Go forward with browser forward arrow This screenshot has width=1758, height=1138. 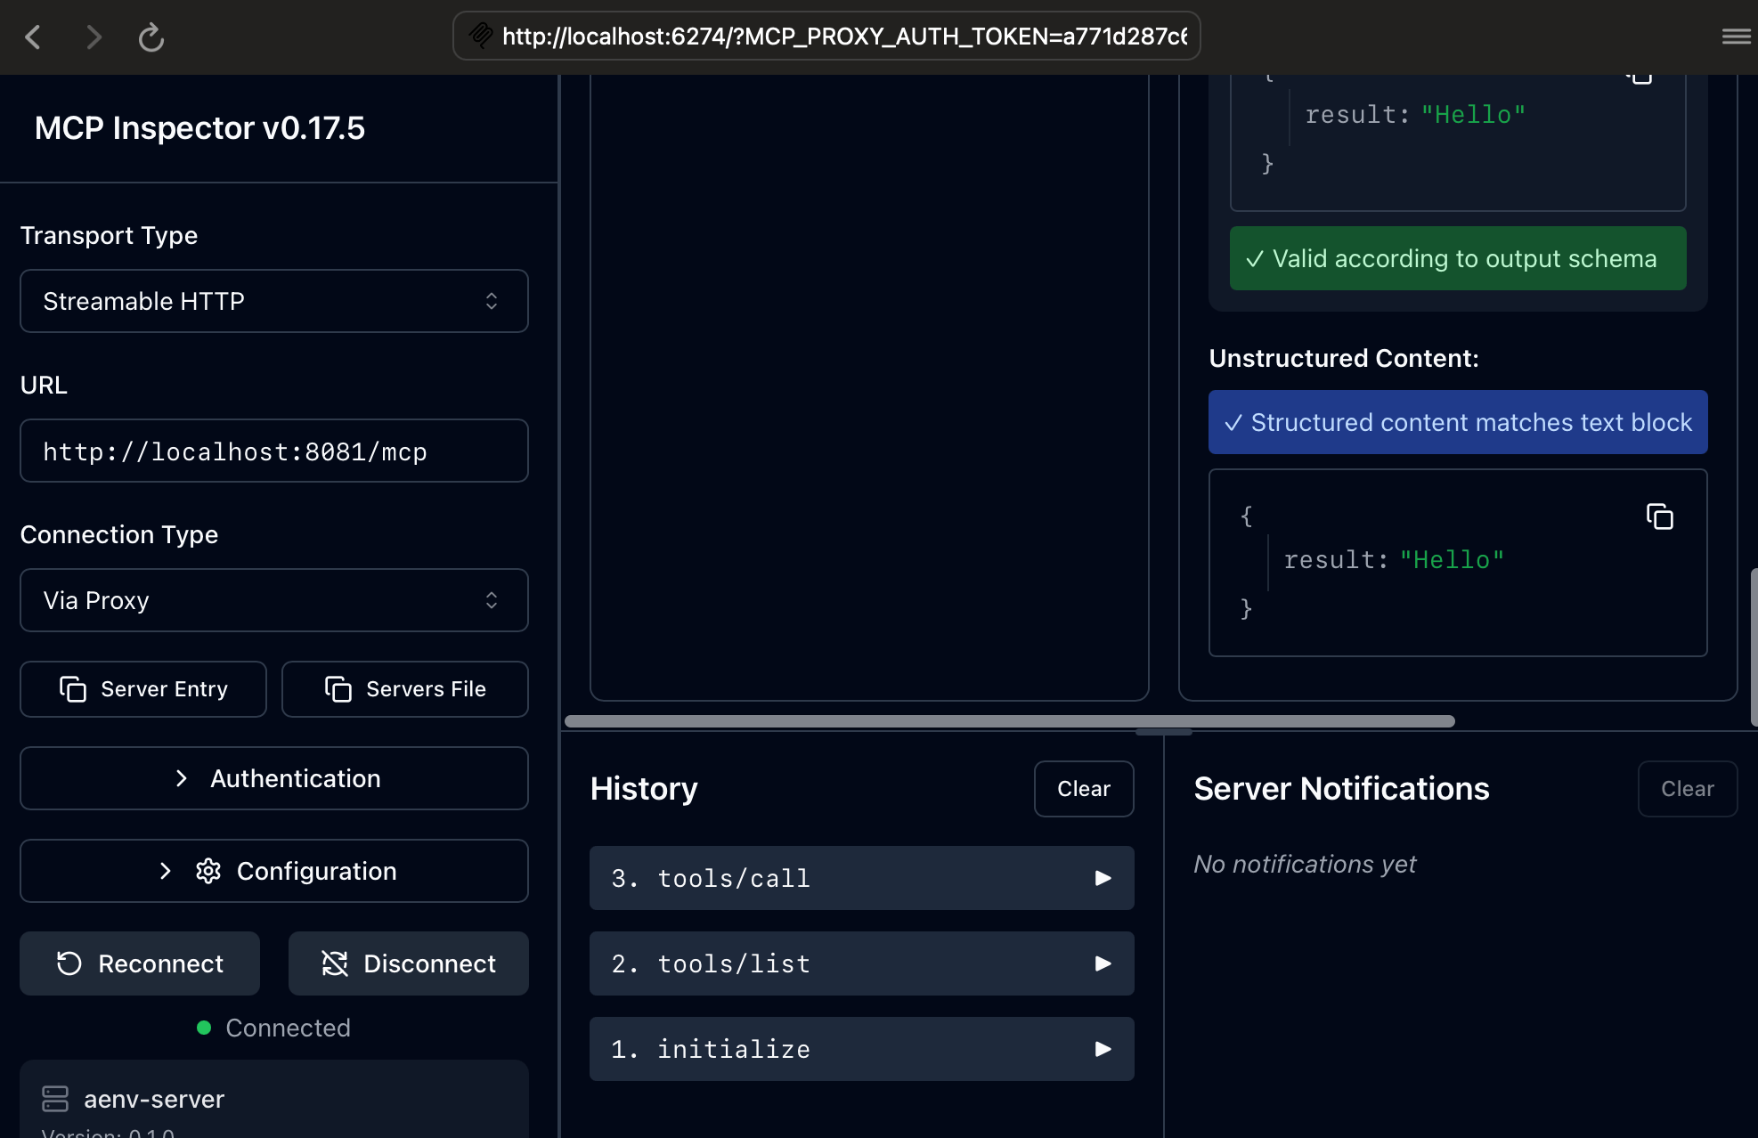[94, 37]
